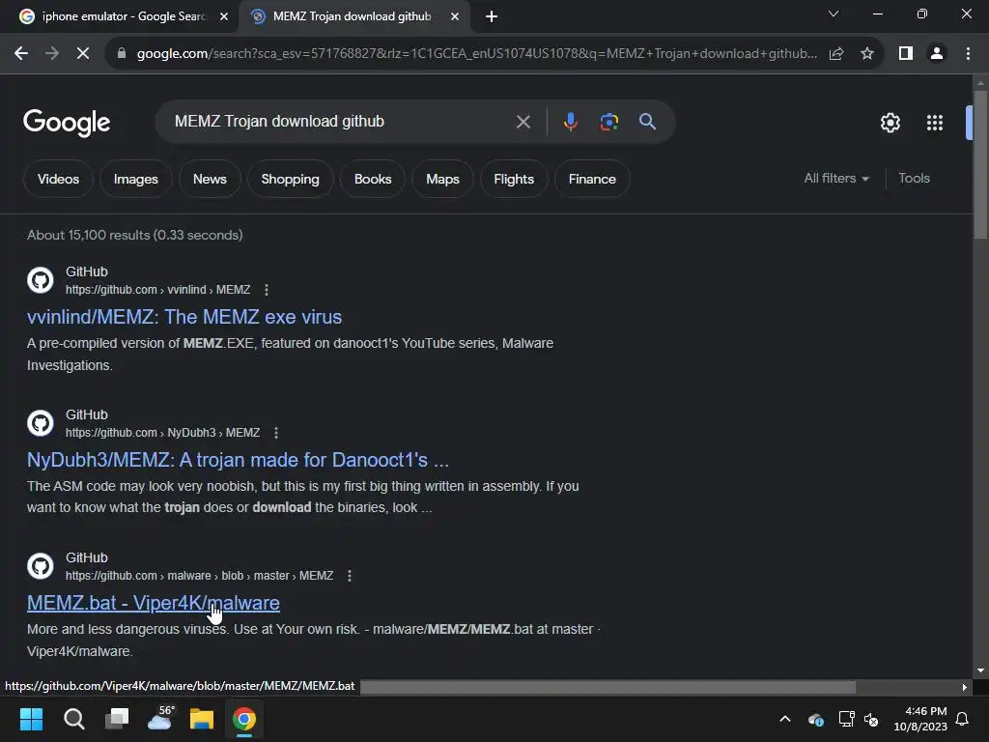
Task: Click the share page icon in address bar
Action: tap(836, 54)
